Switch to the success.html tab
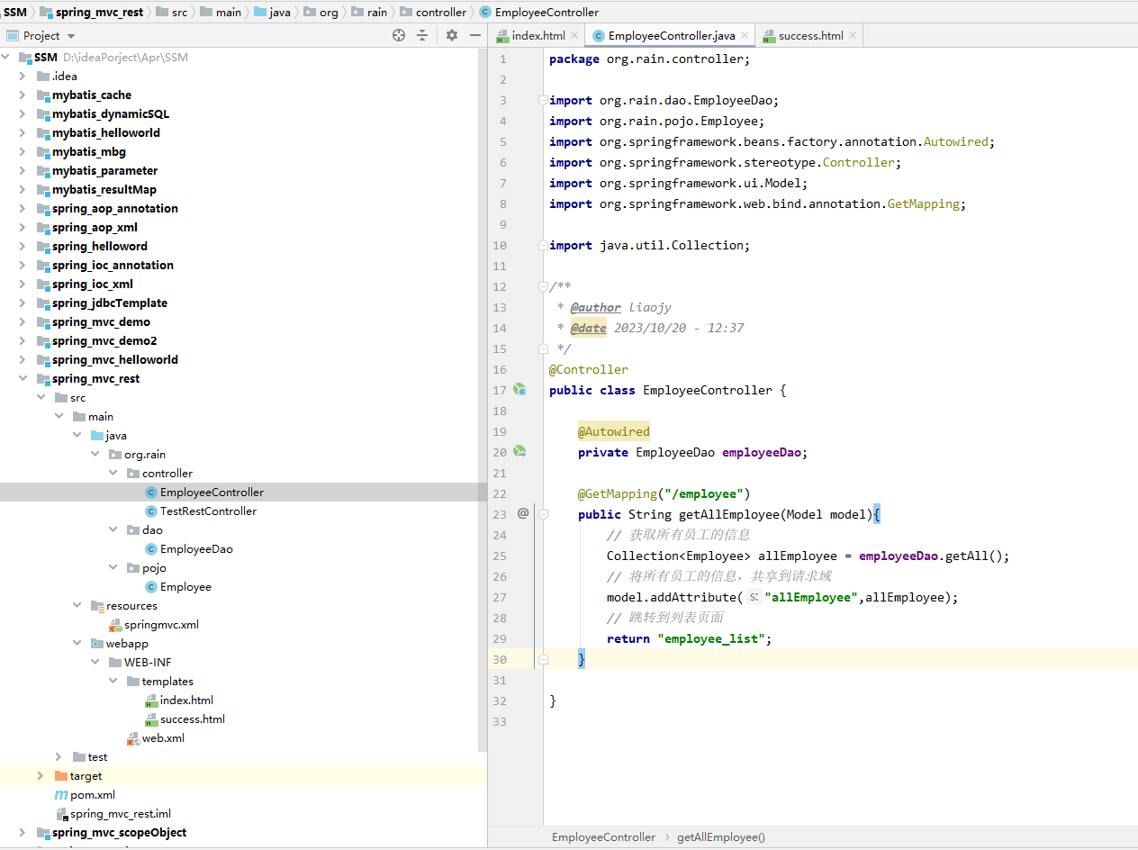Viewport: 1138px width, 850px height. point(811,36)
